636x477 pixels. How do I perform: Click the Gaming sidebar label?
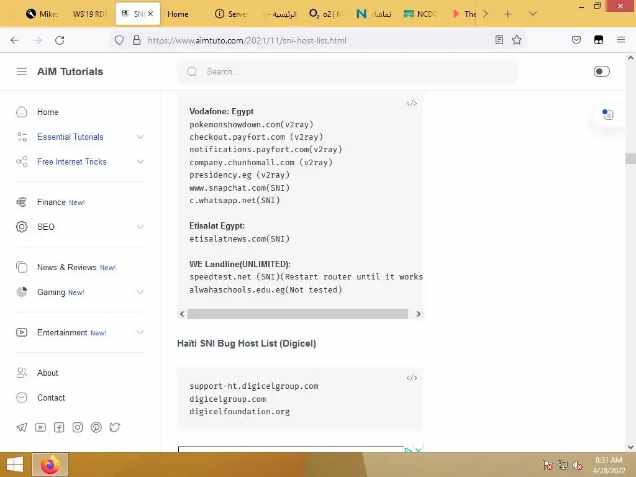coord(51,292)
